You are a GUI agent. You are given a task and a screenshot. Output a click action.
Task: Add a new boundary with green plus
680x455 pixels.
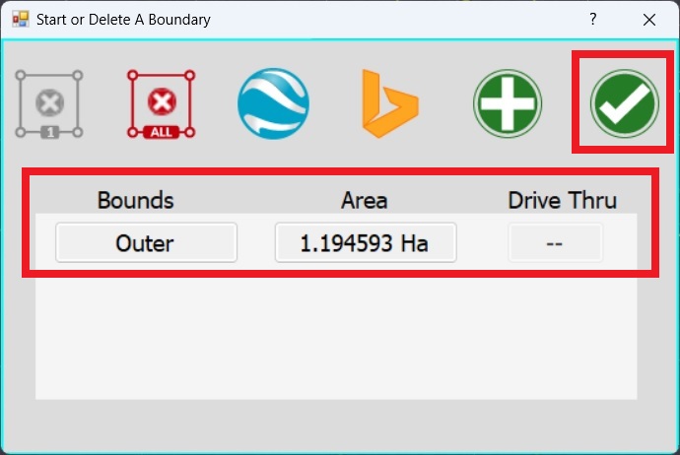pos(507,103)
